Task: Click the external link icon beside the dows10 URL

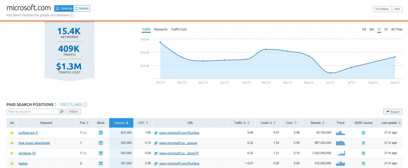Action: 156,153
